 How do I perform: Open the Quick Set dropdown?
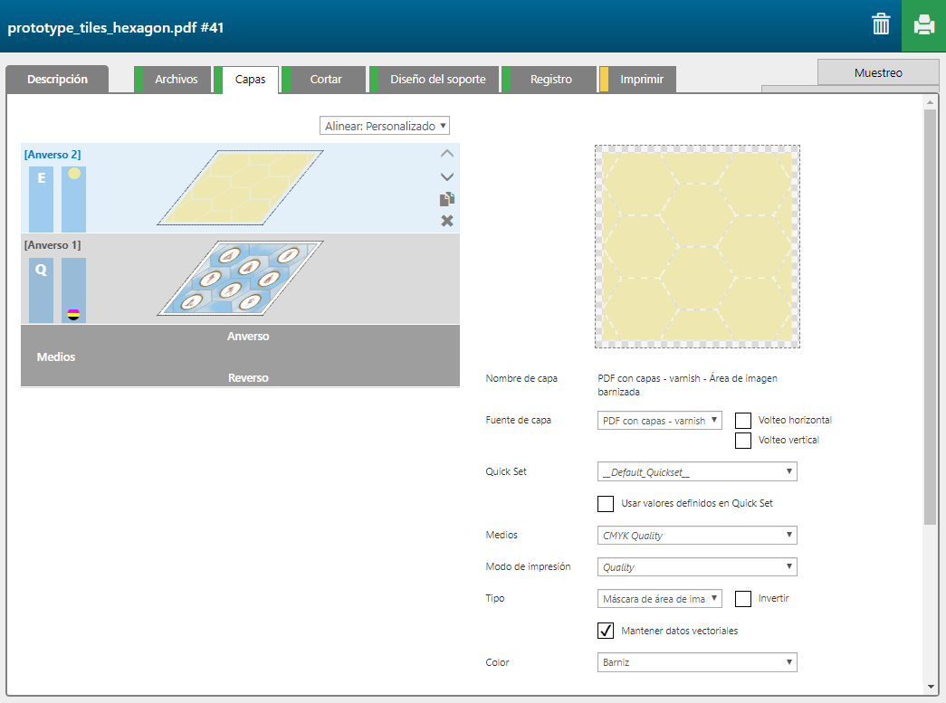697,472
